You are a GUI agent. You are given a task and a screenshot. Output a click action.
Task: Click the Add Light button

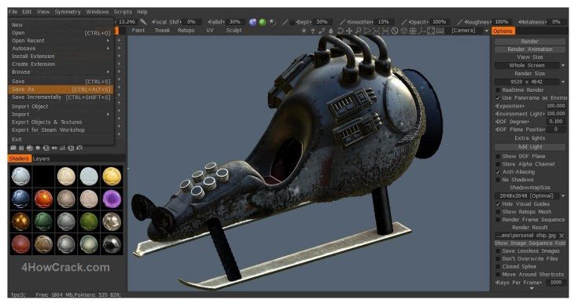[530, 147]
